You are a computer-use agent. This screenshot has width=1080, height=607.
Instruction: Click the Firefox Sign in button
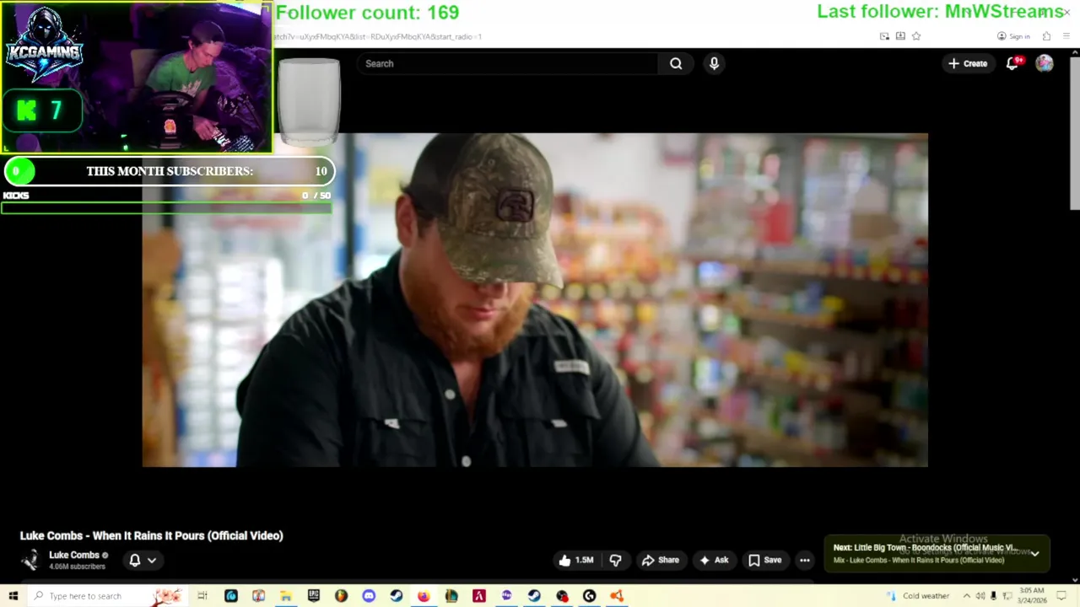click(x=1013, y=36)
